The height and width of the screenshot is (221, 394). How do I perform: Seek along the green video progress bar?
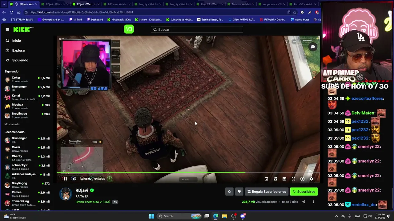click(x=188, y=172)
